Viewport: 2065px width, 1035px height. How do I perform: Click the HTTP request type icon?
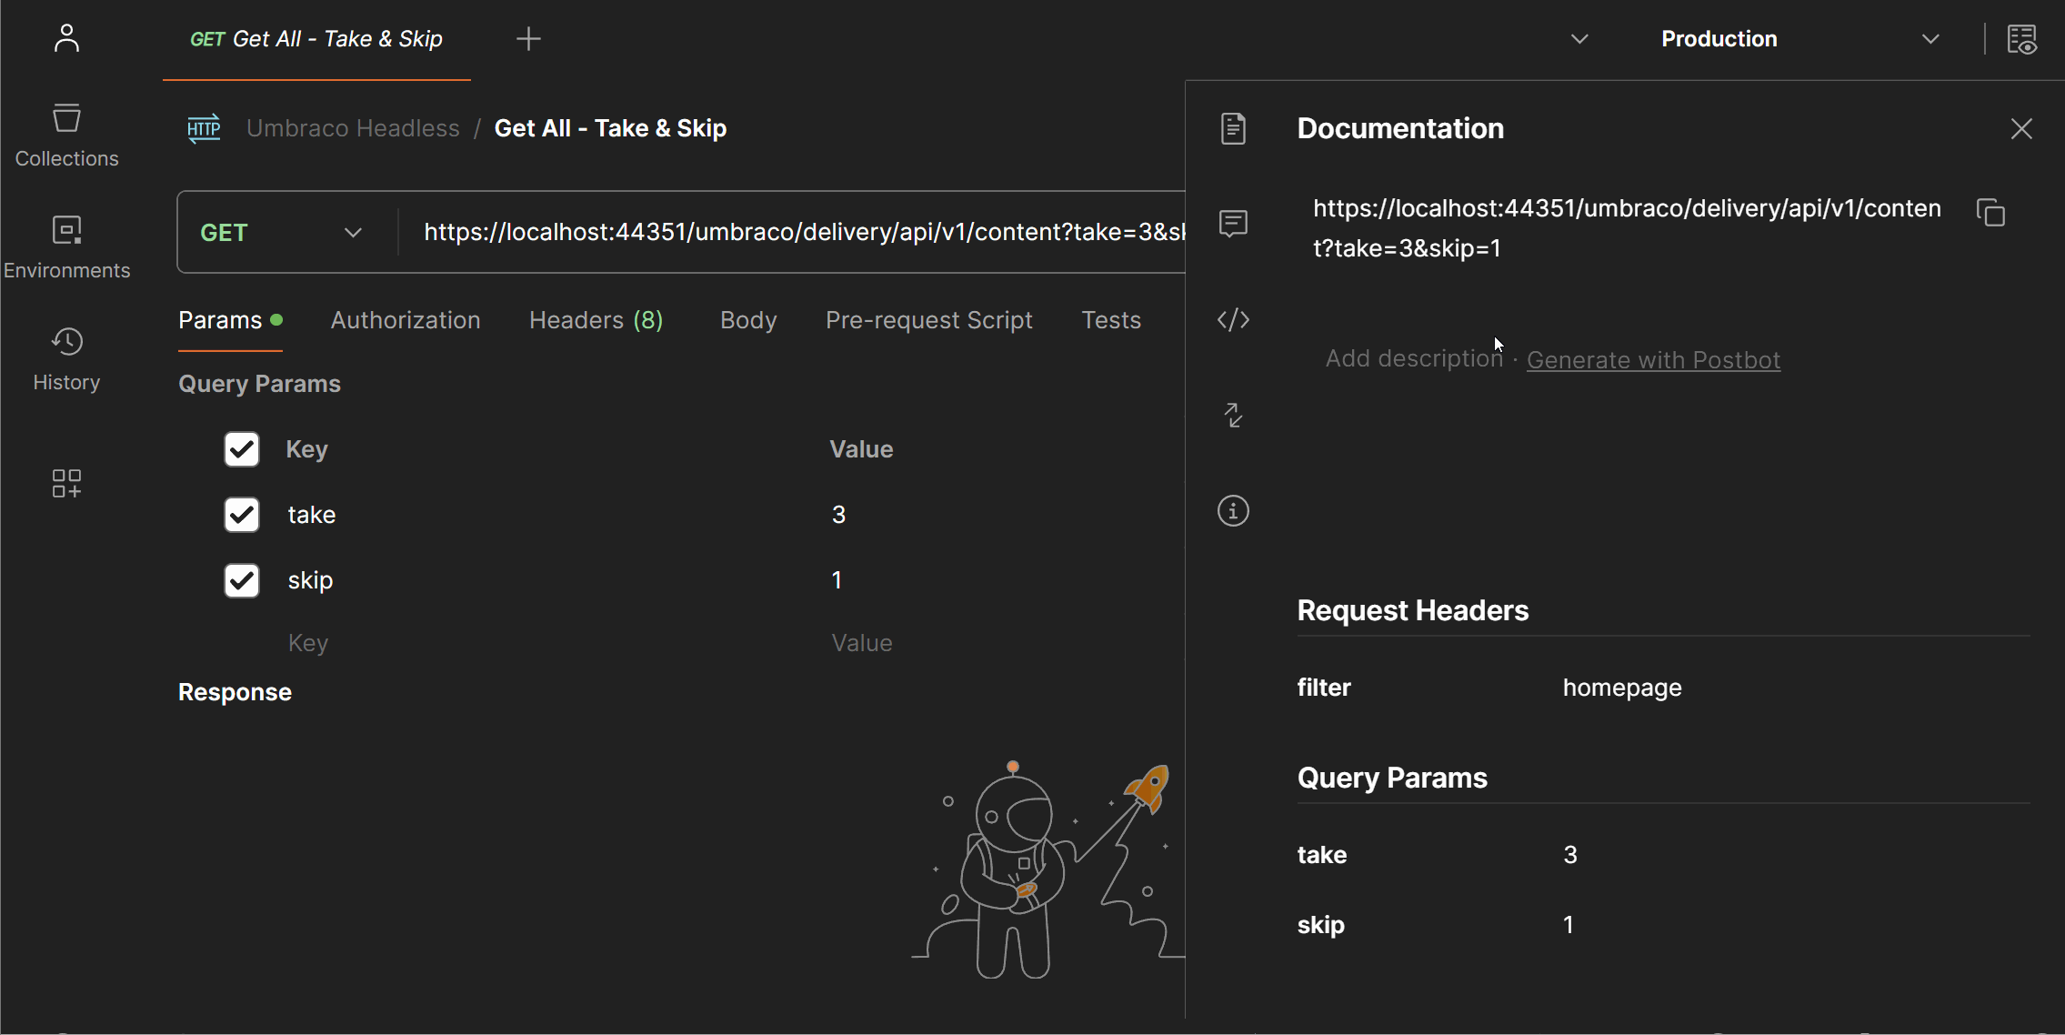[x=204, y=128]
